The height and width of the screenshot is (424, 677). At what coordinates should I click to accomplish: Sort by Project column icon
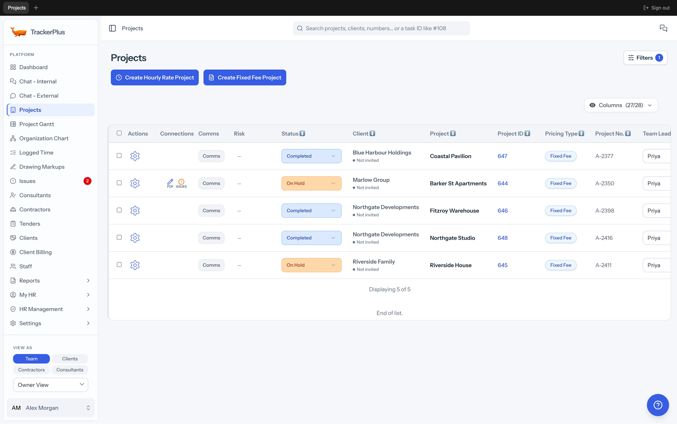[x=453, y=133]
